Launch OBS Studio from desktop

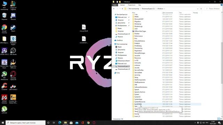pyautogui.click(x=13, y=51)
